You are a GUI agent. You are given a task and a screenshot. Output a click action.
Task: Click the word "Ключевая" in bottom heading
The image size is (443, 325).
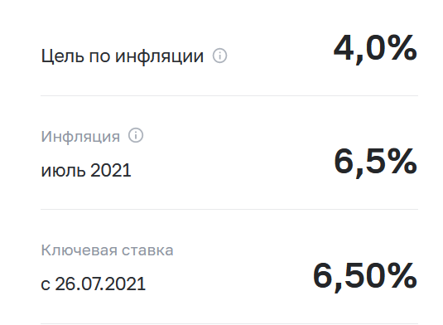click(79, 250)
